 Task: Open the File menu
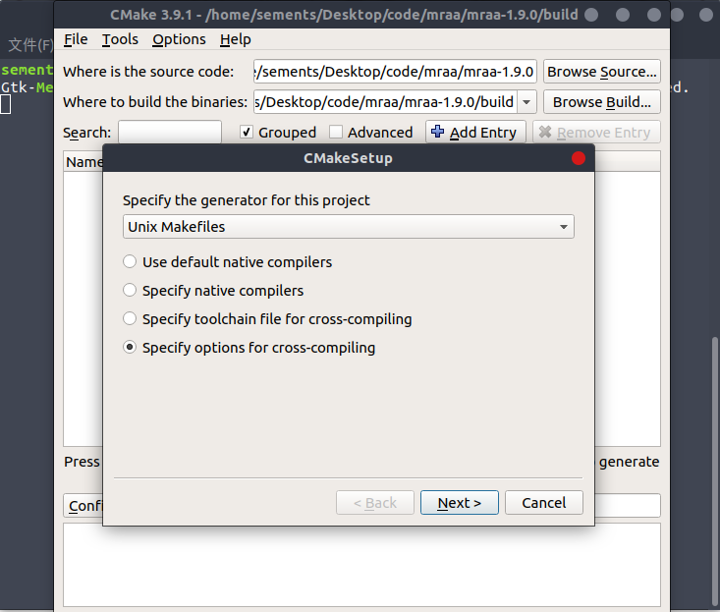[x=76, y=39]
